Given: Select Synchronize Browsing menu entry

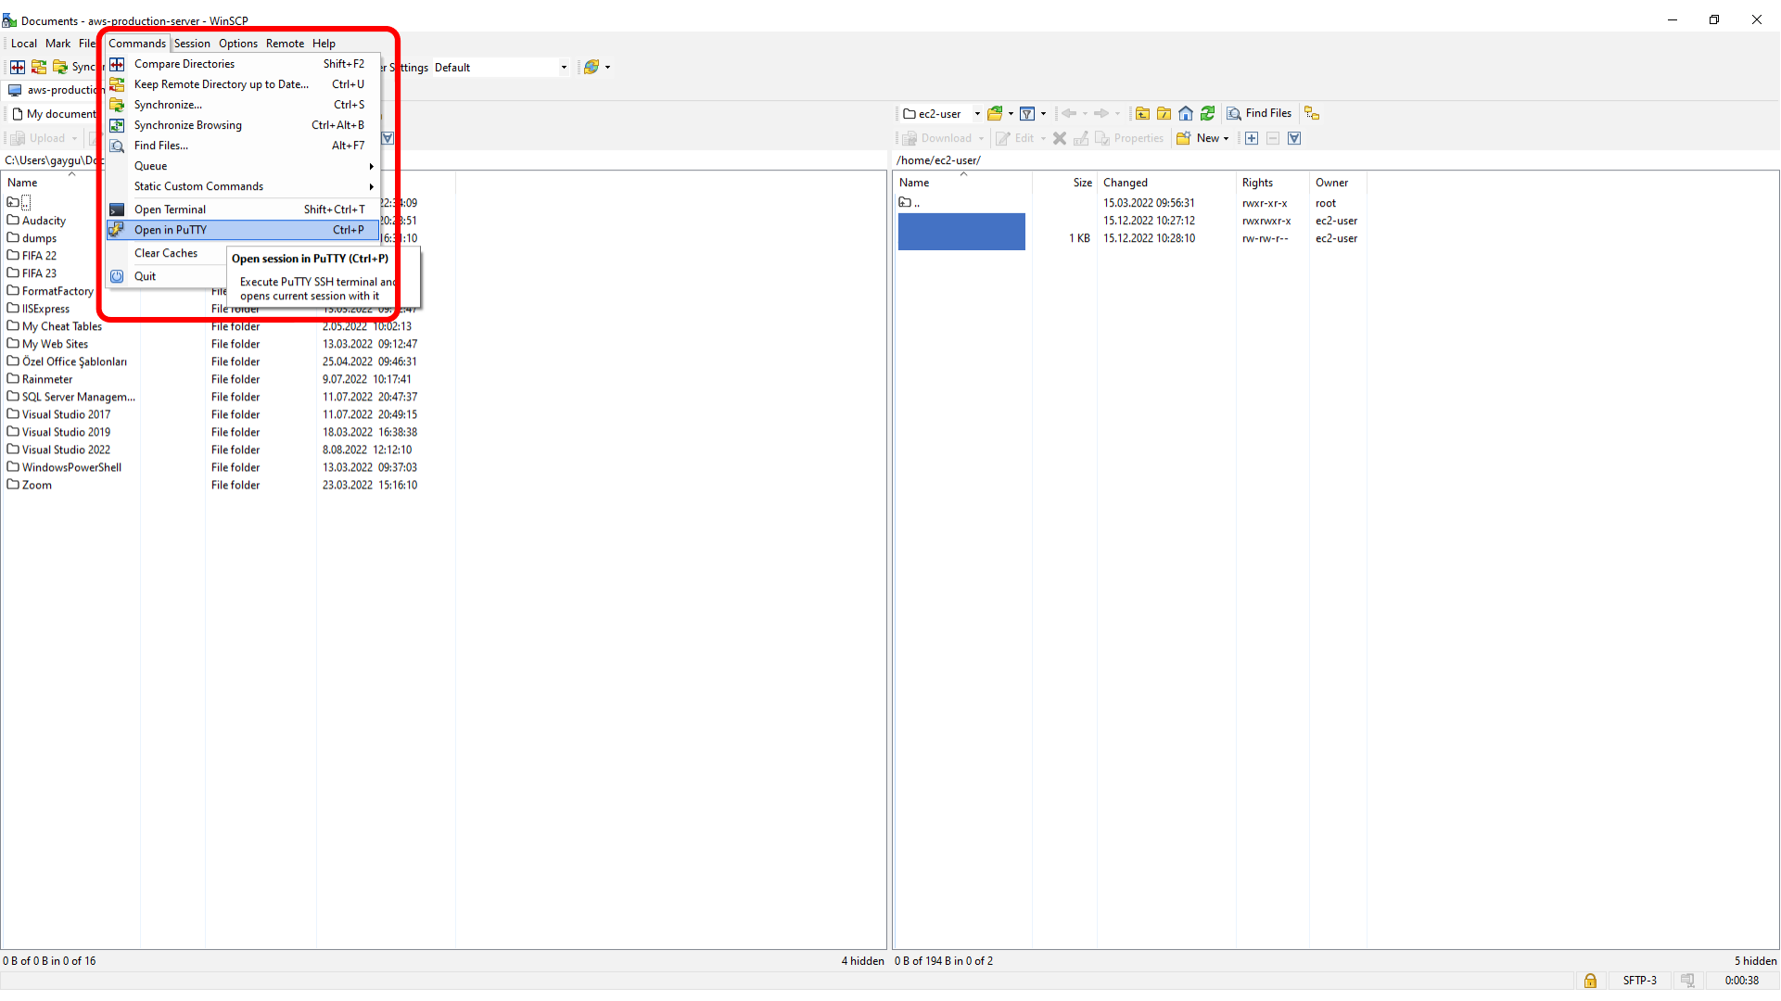Looking at the screenshot, I should [242, 125].
